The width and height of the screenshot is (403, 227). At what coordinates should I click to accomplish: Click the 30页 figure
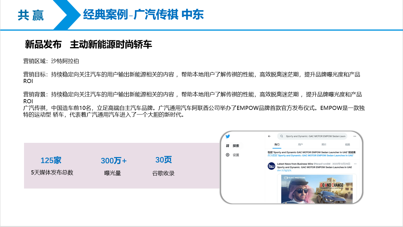(164, 160)
